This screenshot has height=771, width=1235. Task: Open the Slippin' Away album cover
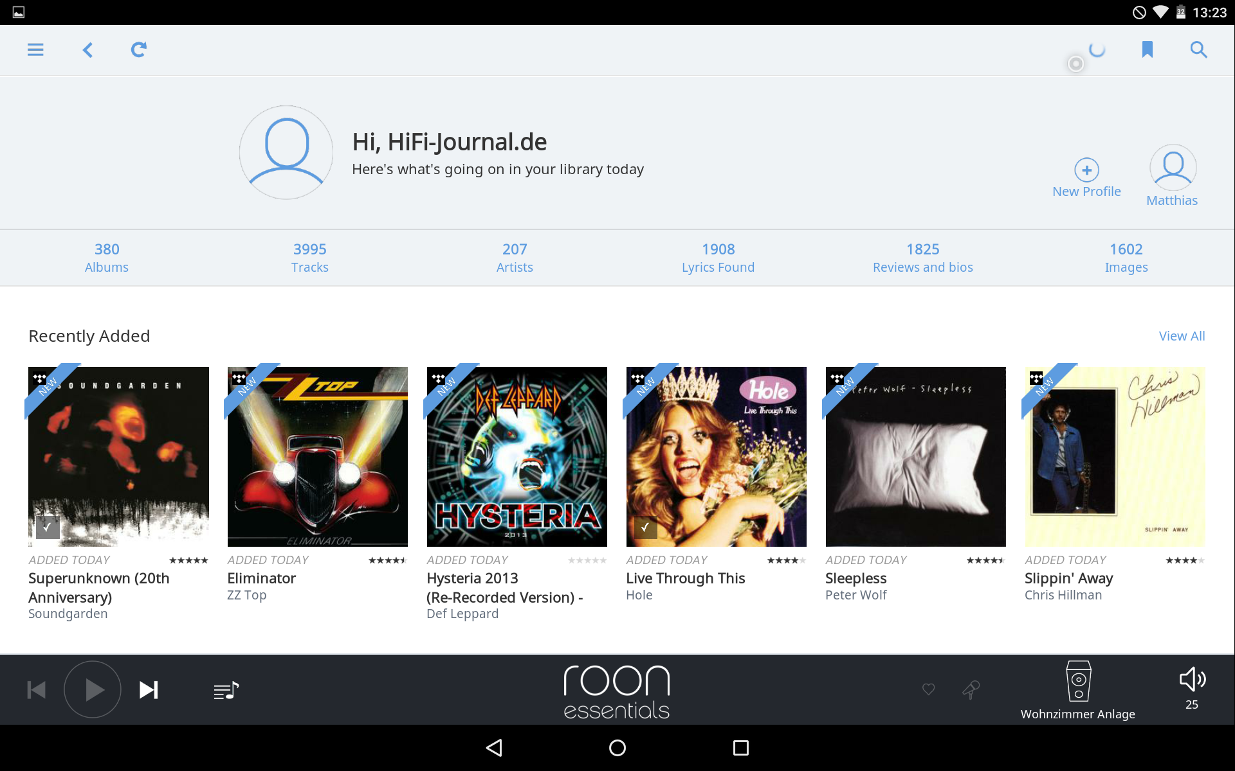point(1115,457)
